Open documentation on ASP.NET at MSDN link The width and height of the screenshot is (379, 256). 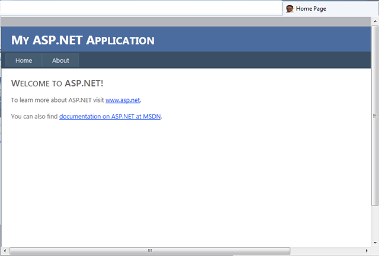coord(110,116)
